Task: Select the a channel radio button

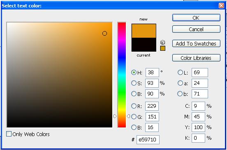Action: pos(180,83)
